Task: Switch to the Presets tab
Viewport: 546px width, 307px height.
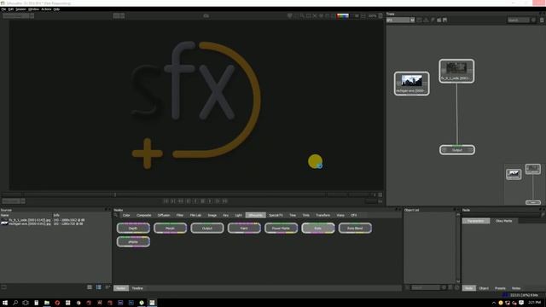Action: 500,288
